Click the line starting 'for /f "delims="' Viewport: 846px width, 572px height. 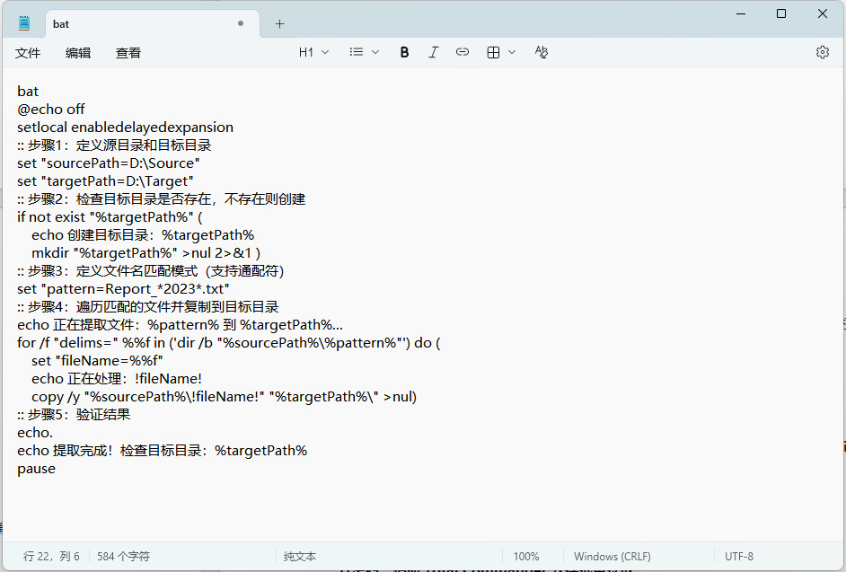click(x=229, y=343)
